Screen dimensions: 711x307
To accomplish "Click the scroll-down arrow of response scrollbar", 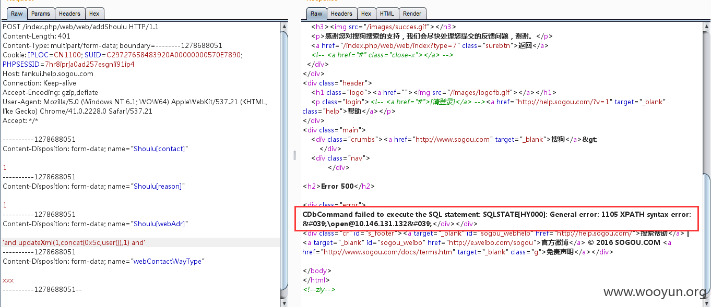I will point(706,303).
